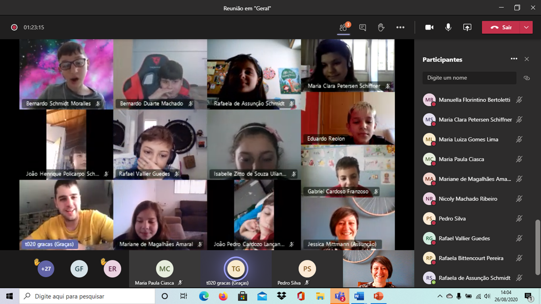
Task: Open Office app from taskbar
Action: click(x=301, y=296)
